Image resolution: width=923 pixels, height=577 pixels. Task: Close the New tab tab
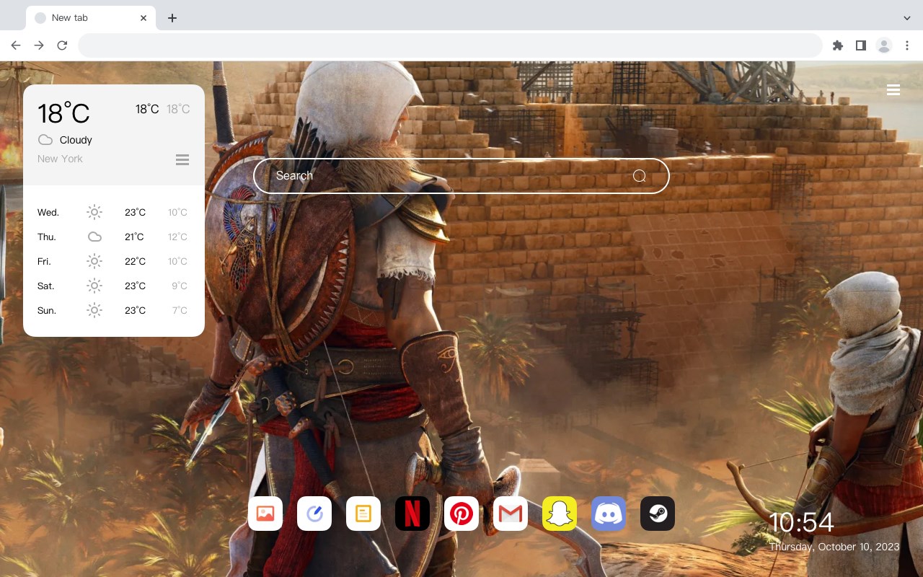point(143,18)
